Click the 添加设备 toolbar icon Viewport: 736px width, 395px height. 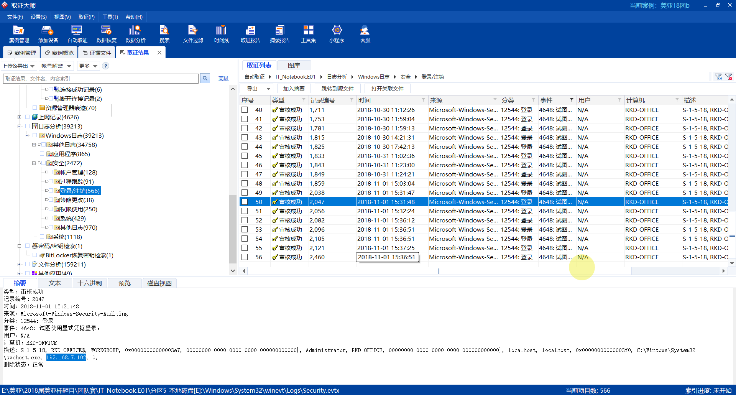click(48, 34)
